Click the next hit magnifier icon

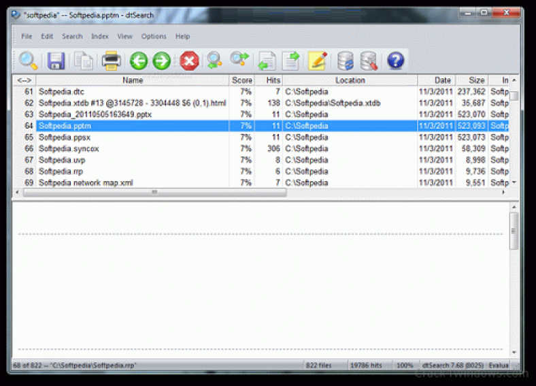point(239,59)
